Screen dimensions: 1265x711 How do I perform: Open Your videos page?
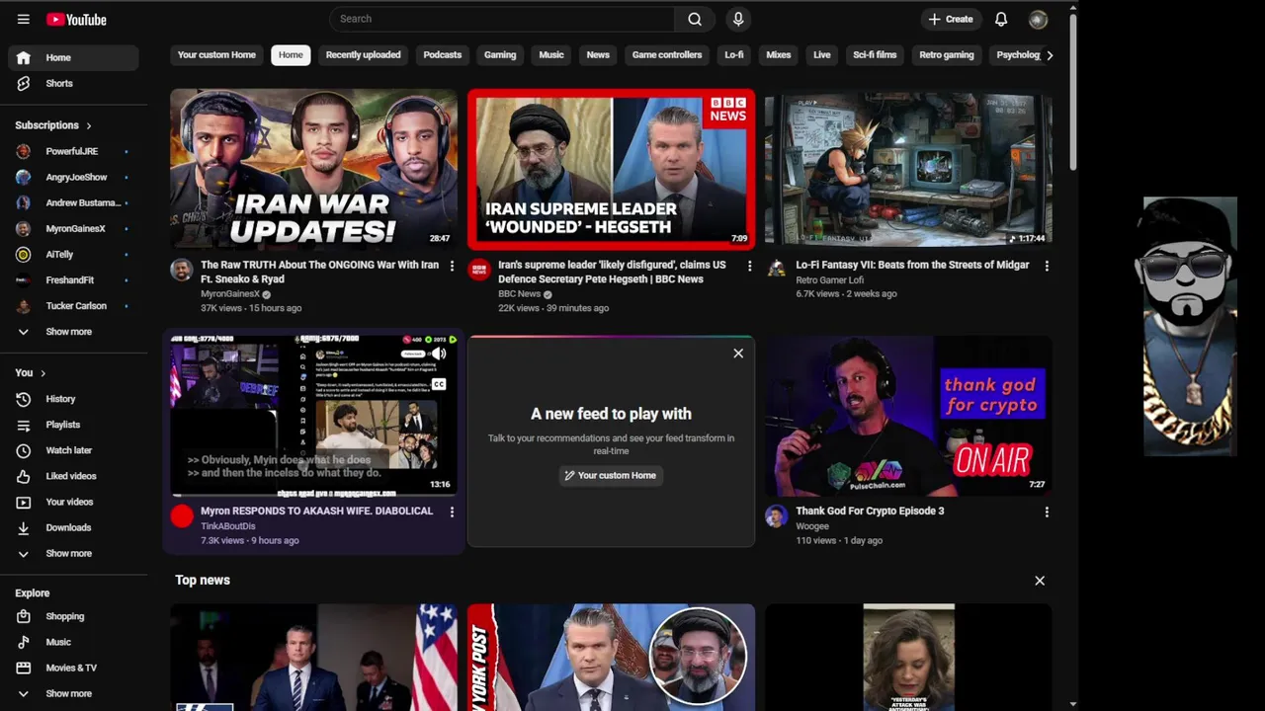pyautogui.click(x=73, y=502)
